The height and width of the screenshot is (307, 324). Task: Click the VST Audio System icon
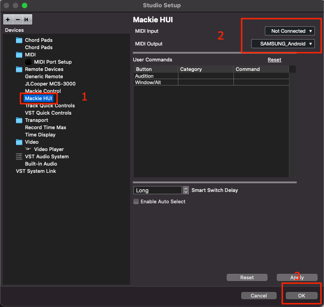(19, 156)
